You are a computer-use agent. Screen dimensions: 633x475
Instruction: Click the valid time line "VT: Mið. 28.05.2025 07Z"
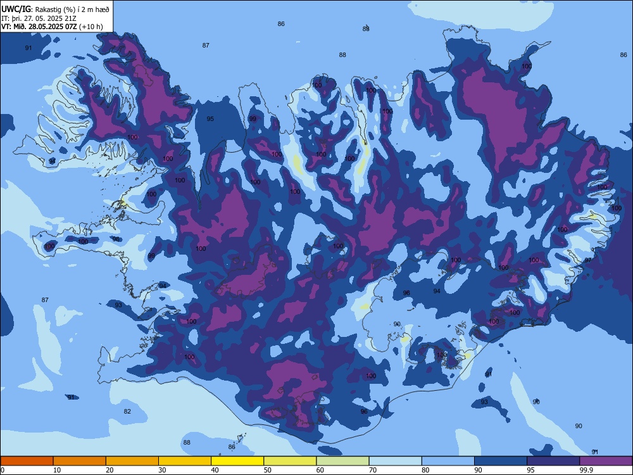click(x=41, y=27)
